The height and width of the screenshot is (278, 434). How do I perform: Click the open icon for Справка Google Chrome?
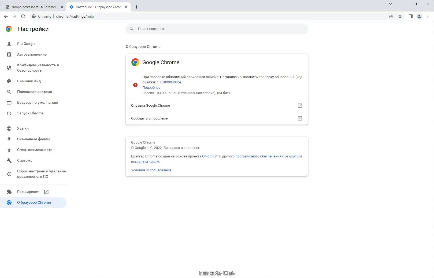coord(300,106)
